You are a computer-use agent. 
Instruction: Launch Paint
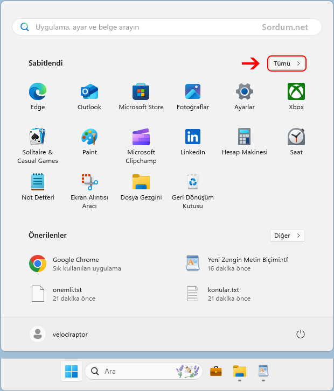click(89, 141)
